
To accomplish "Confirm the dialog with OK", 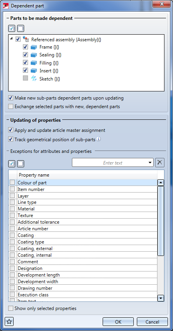I will coord(118,322).
